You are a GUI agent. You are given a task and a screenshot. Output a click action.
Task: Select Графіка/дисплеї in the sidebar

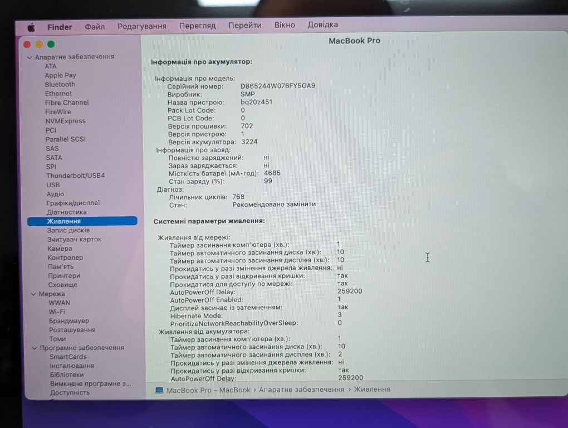pyautogui.click(x=73, y=203)
